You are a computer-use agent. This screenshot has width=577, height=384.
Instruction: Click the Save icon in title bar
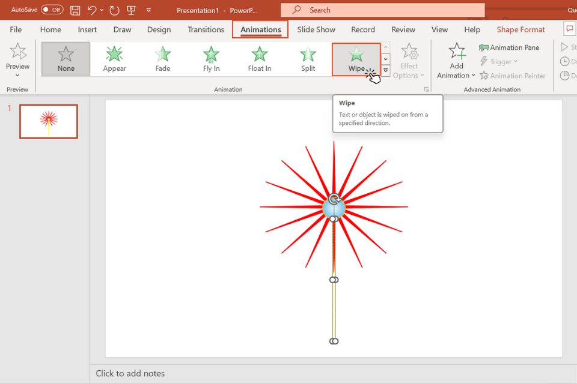click(75, 10)
